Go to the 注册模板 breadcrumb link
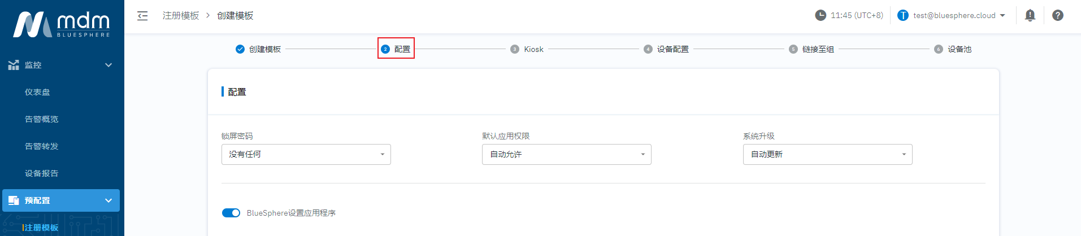Screen dimensions: 1081x236 click(181, 16)
